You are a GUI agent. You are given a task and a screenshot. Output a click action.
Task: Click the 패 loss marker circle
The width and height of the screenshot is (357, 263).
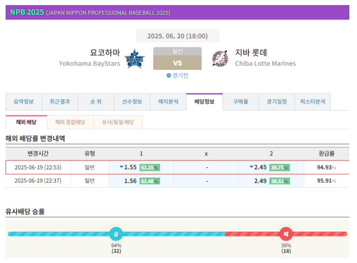286,234
